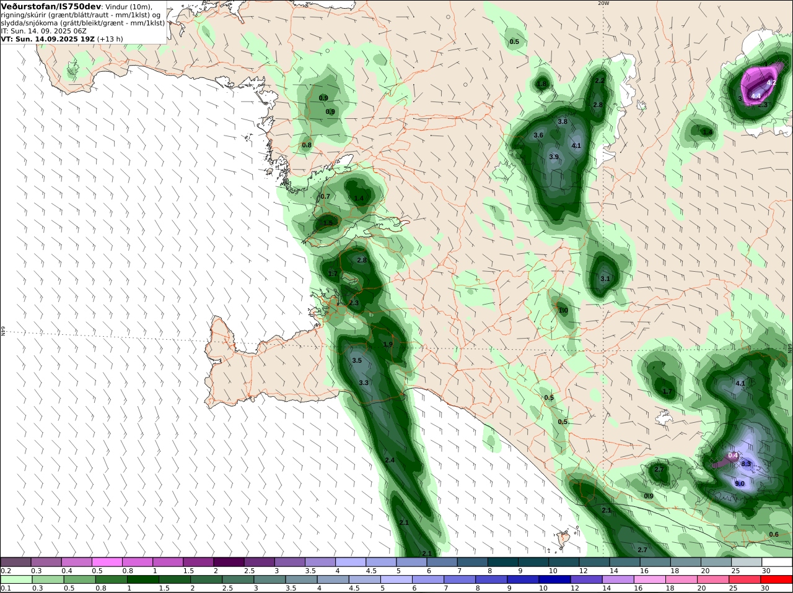Click the 9.0 precipitation value on the map

pyautogui.click(x=740, y=484)
